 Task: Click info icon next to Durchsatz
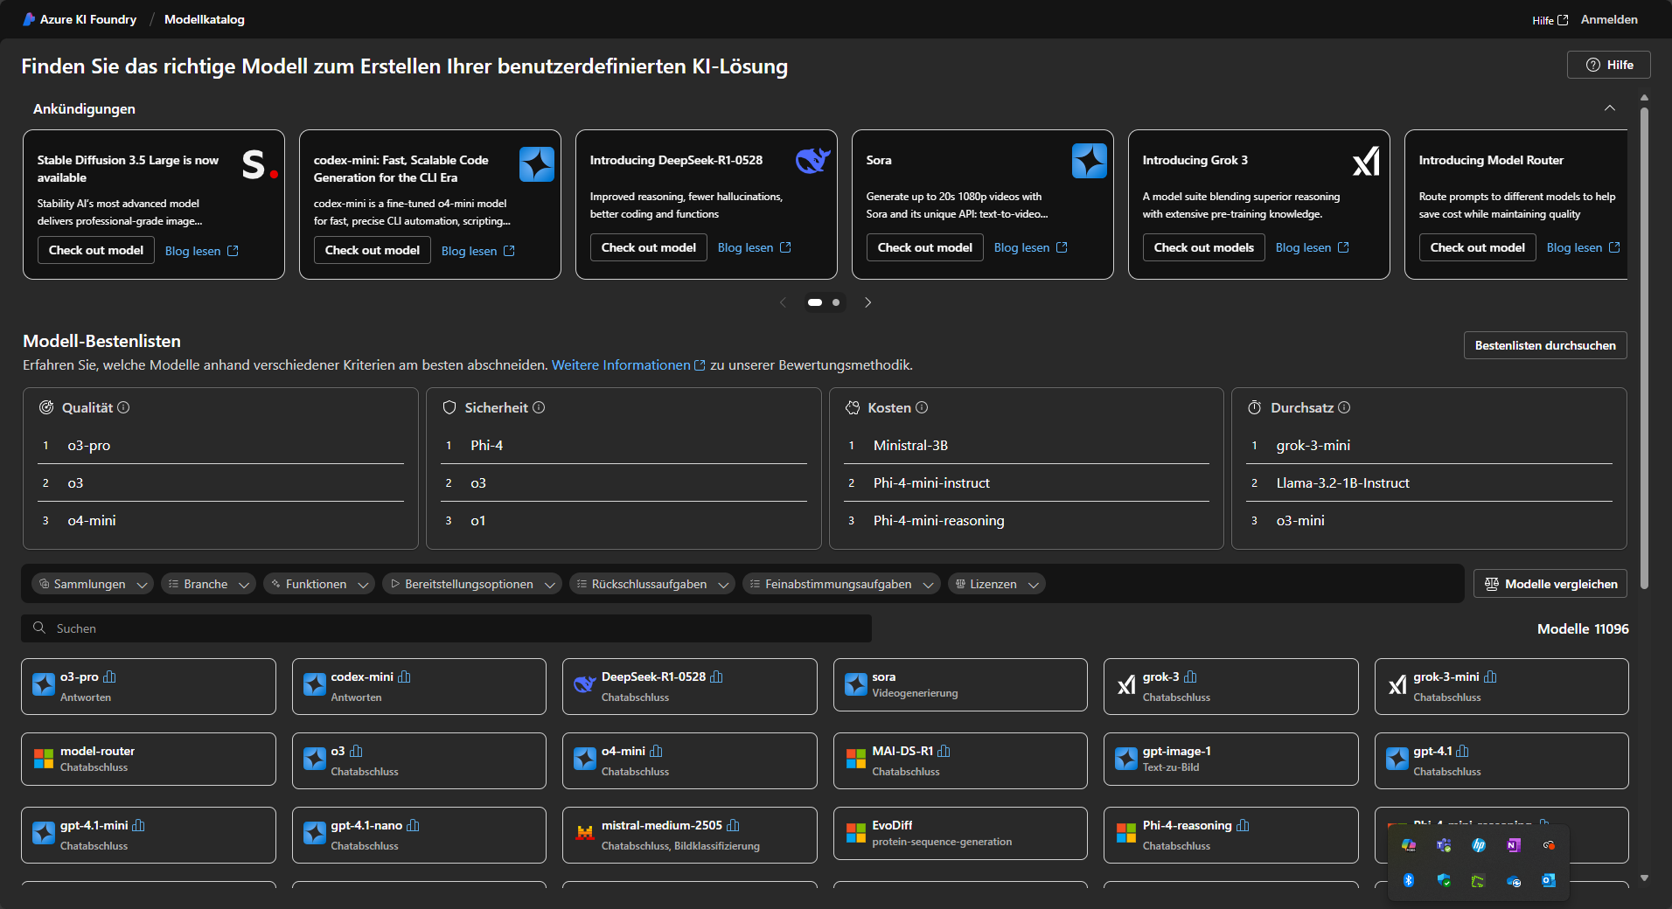1344,407
